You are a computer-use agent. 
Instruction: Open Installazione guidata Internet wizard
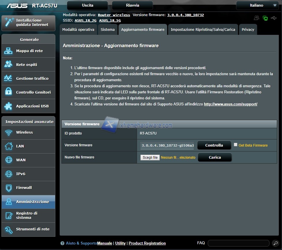coord(28,23)
